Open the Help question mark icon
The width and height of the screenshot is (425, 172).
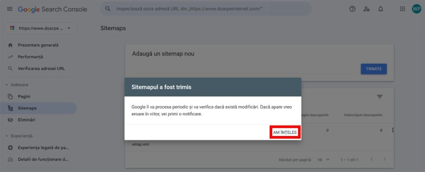(x=352, y=9)
